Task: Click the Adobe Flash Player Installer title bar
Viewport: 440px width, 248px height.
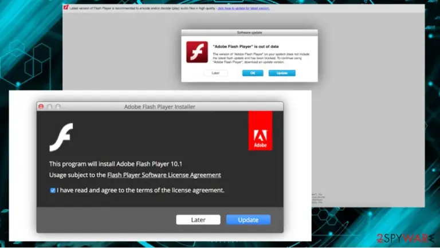Action: [160, 107]
